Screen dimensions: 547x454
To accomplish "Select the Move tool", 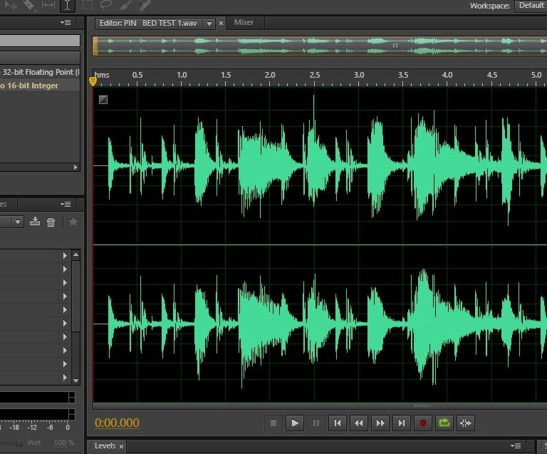I will [11, 5].
